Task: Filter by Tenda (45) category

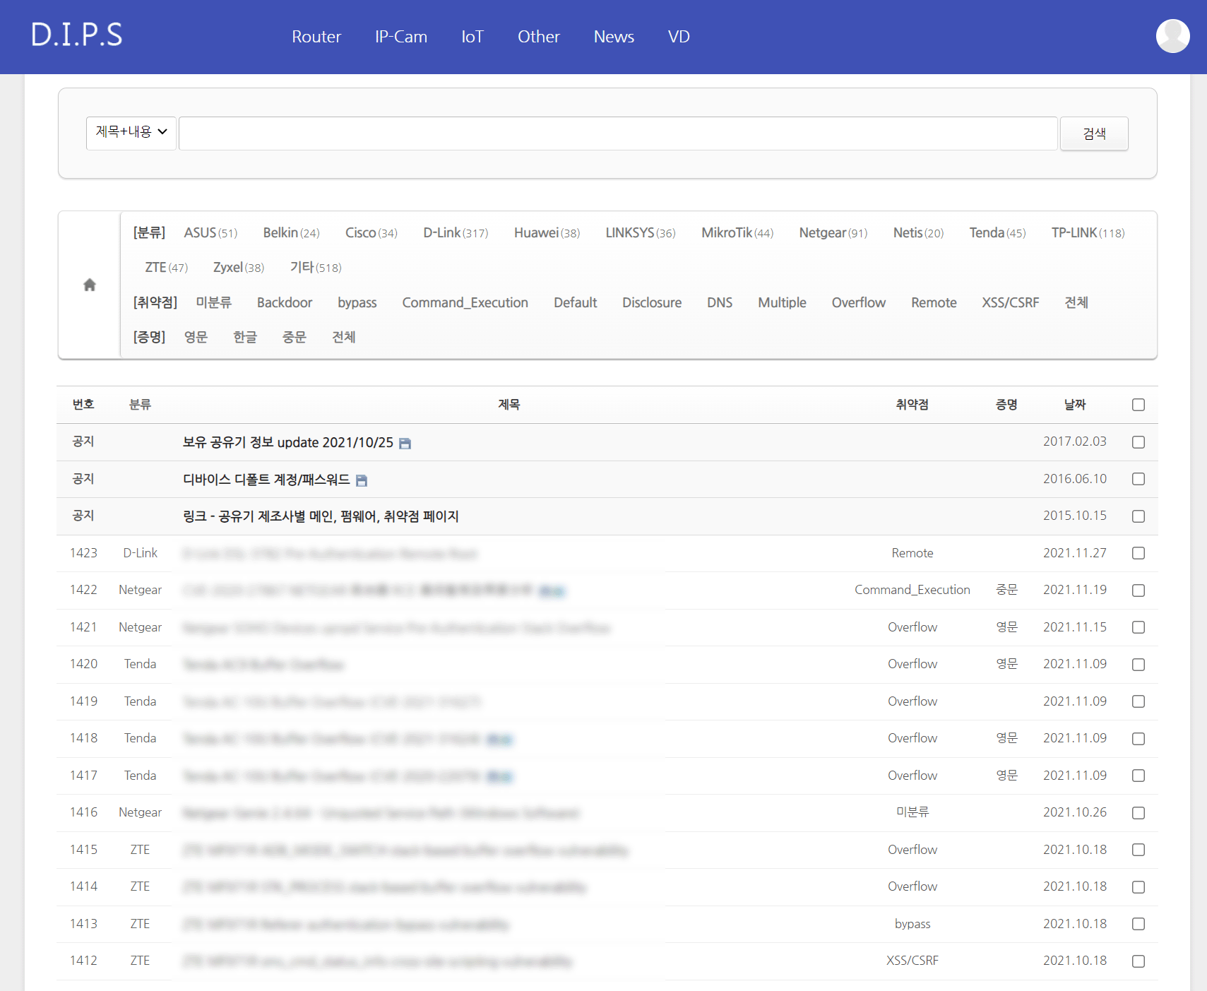Action: [x=997, y=232]
